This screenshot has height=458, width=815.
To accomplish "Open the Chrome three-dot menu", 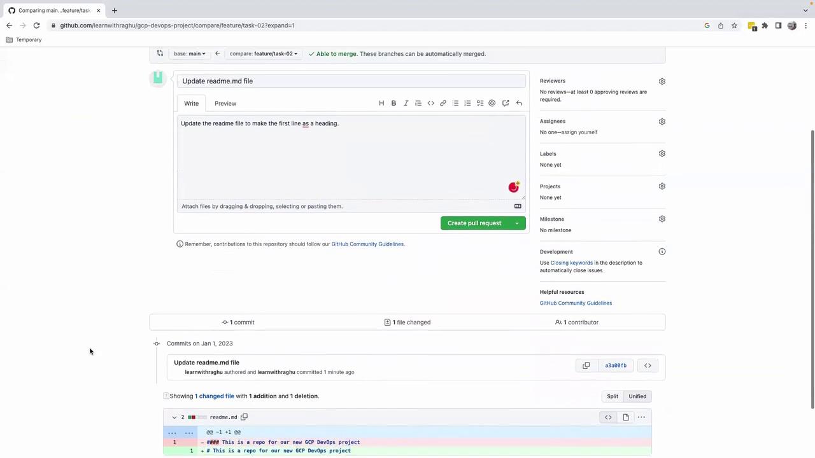I will (806, 25).
